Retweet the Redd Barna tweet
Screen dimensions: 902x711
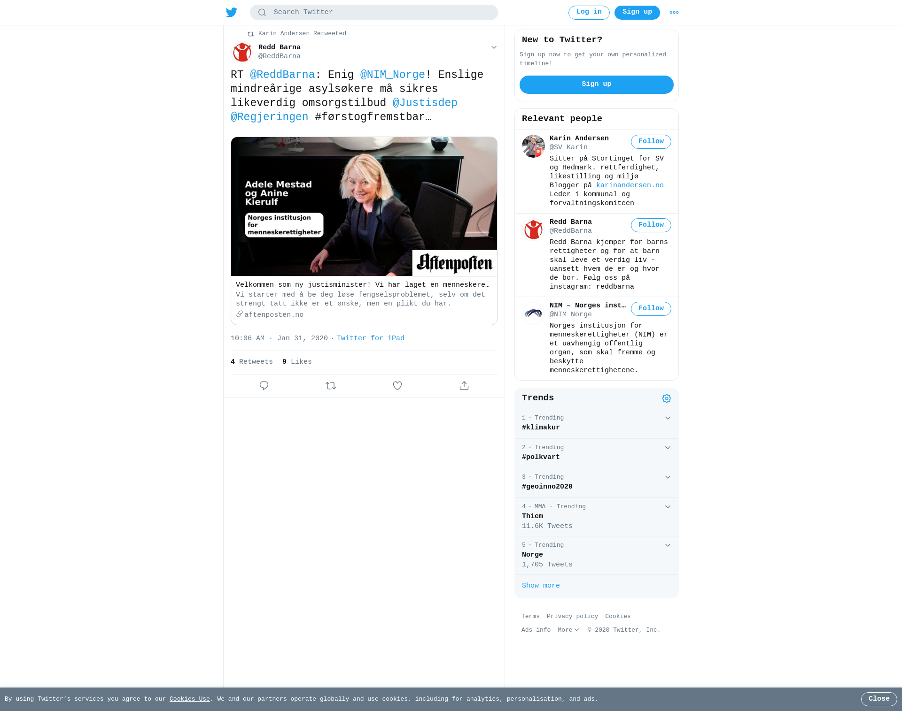pos(331,386)
